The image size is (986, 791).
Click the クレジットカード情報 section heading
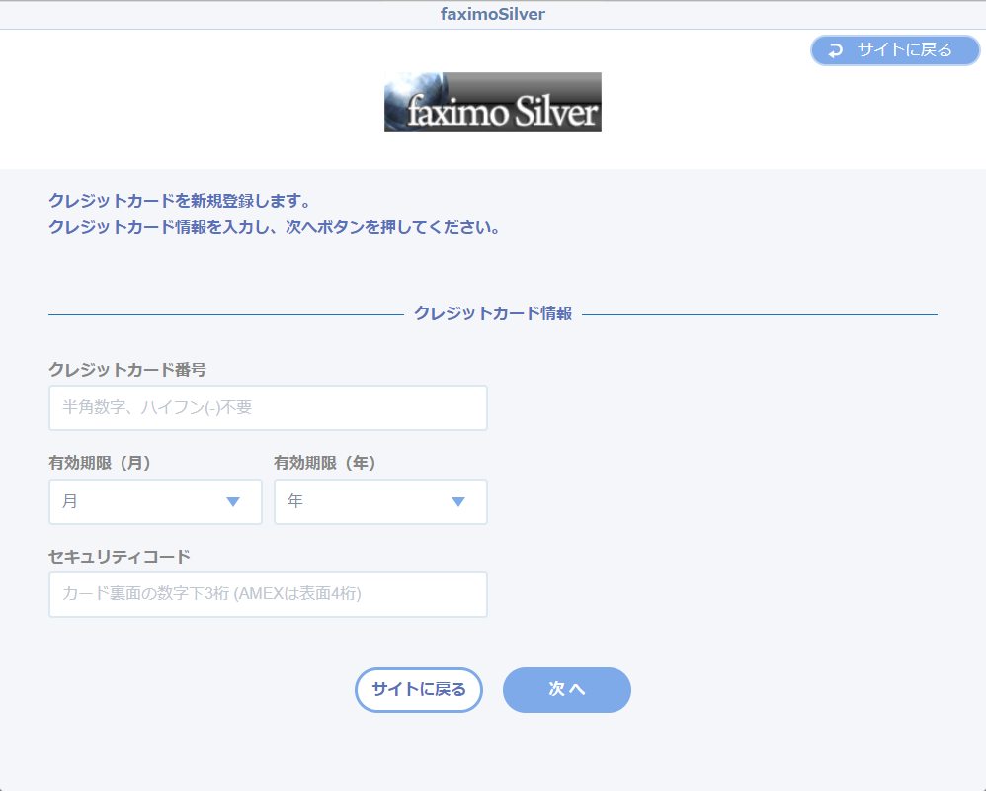click(493, 313)
